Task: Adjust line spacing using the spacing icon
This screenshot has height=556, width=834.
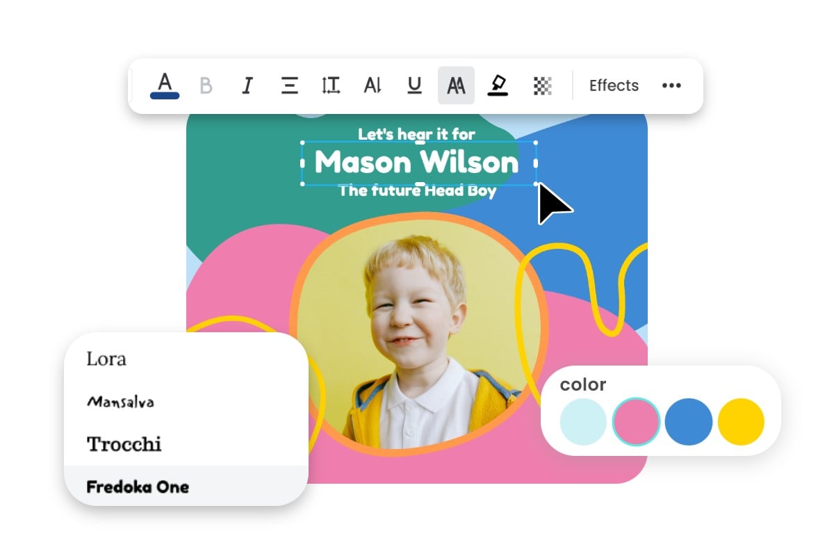Action: pyautogui.click(x=331, y=85)
